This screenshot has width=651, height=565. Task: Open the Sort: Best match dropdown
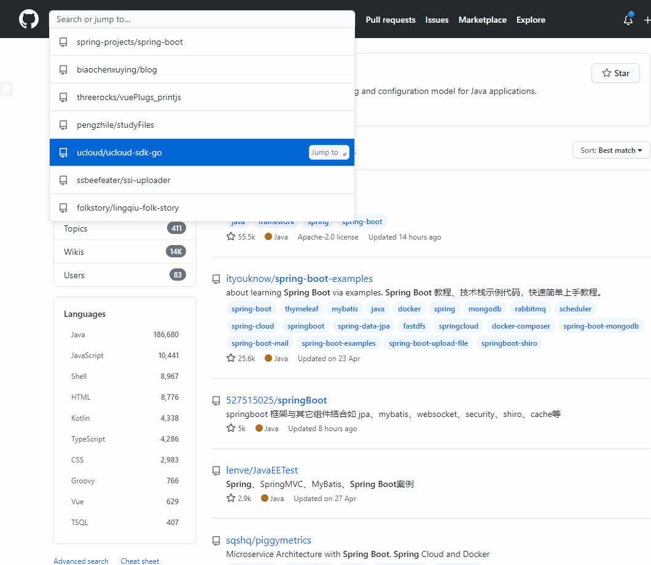point(611,150)
